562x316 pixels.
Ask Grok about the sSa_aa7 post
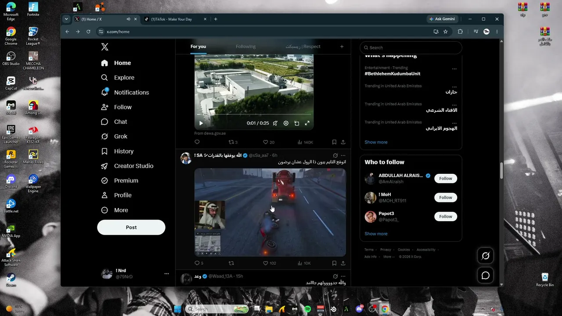pos(335,155)
